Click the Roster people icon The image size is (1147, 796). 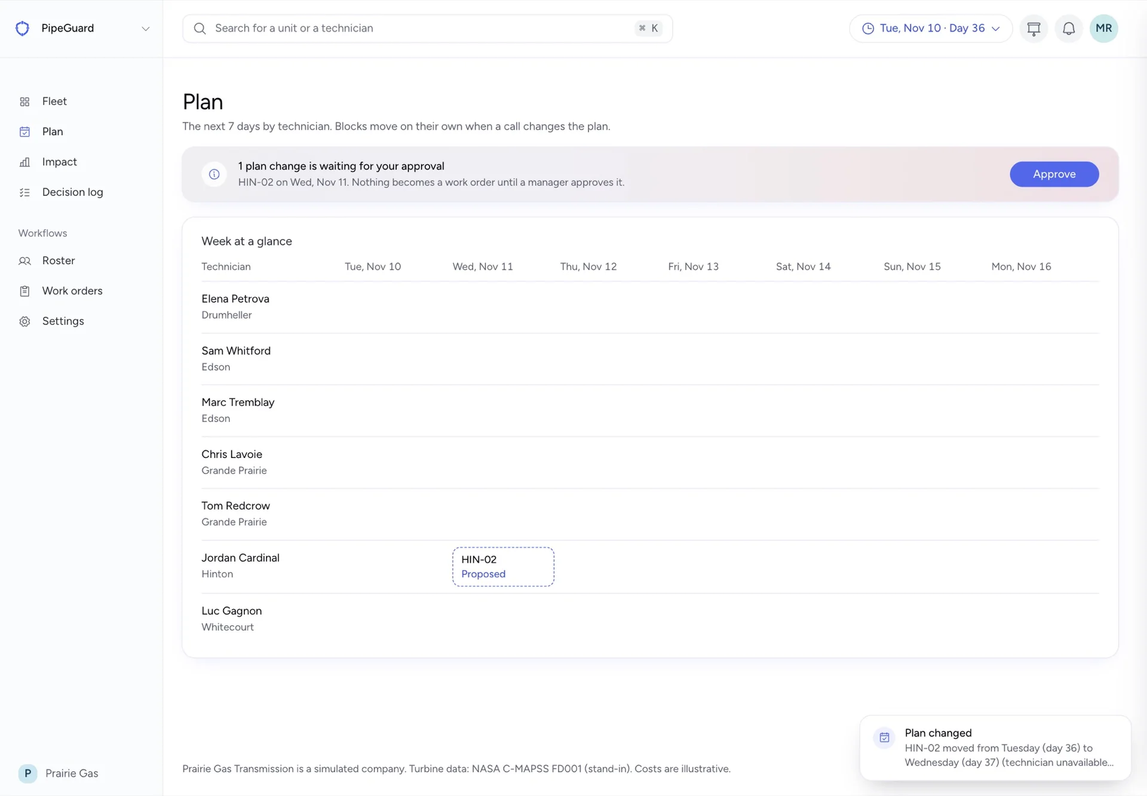(x=24, y=261)
